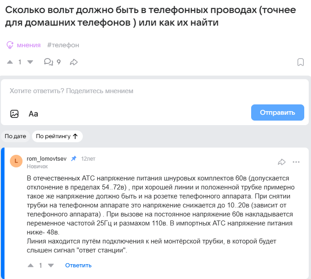
Task: Open rom_lomovtsev's profile name
Action: 46,158
